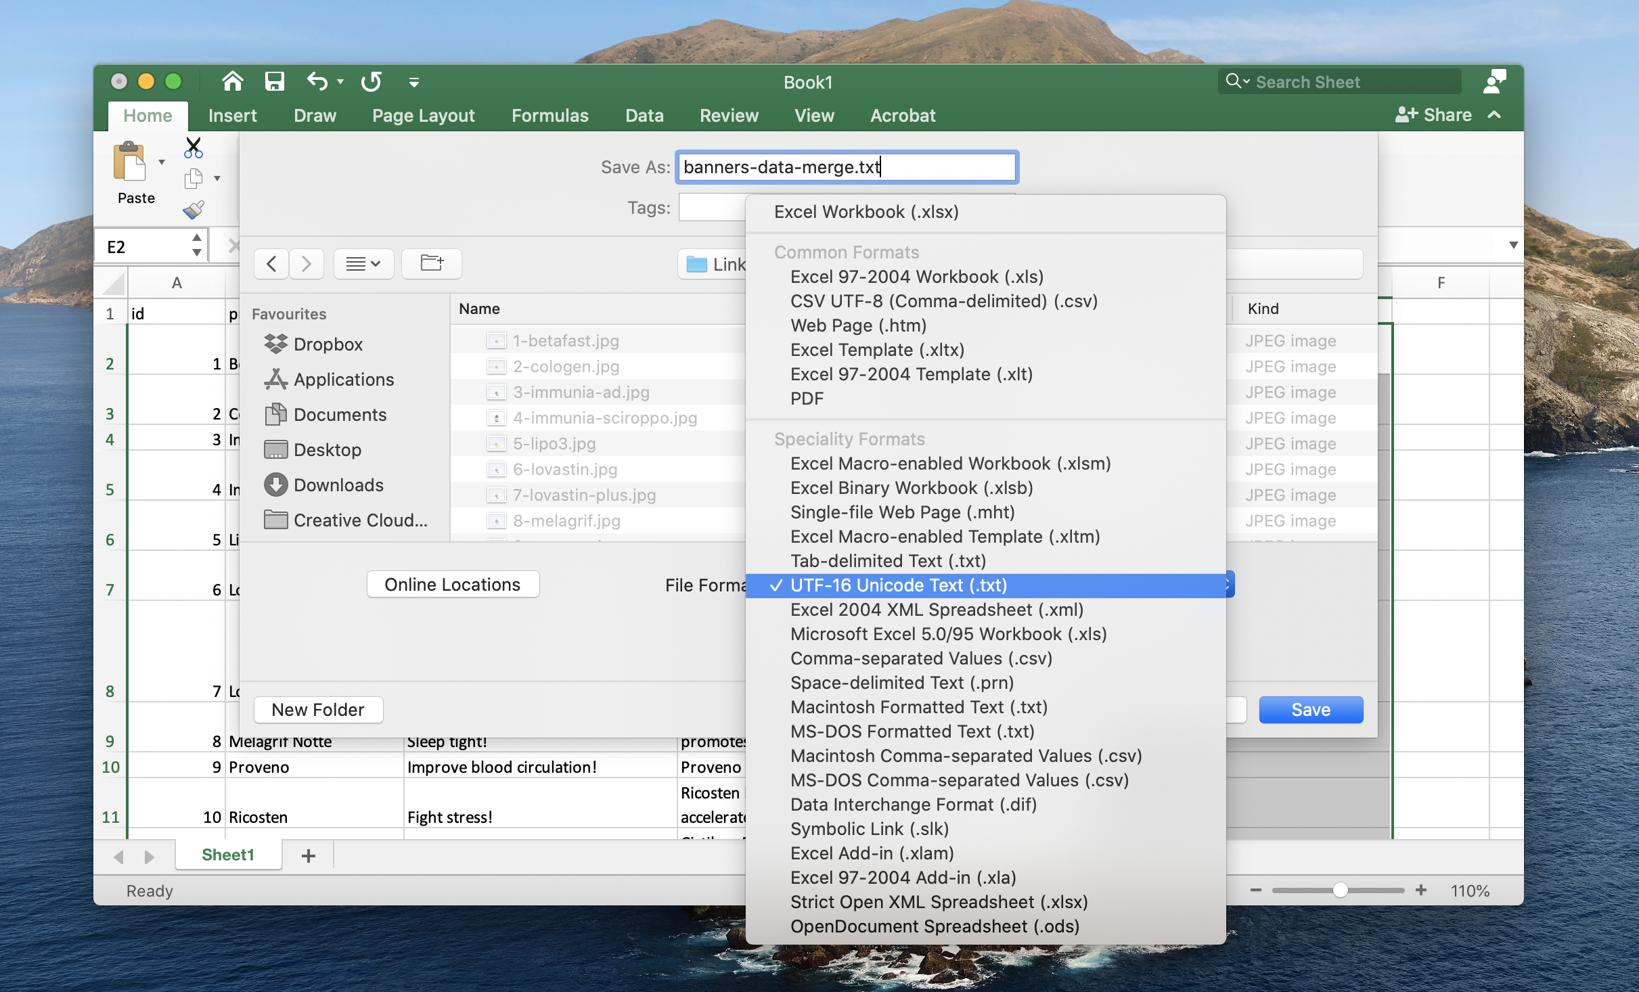
Task: Click next sheet navigation arrow
Action: pyautogui.click(x=149, y=857)
